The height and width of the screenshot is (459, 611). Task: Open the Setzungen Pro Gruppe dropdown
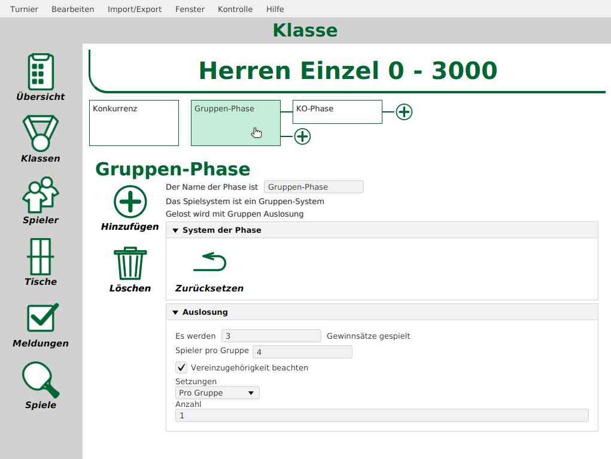tap(217, 393)
